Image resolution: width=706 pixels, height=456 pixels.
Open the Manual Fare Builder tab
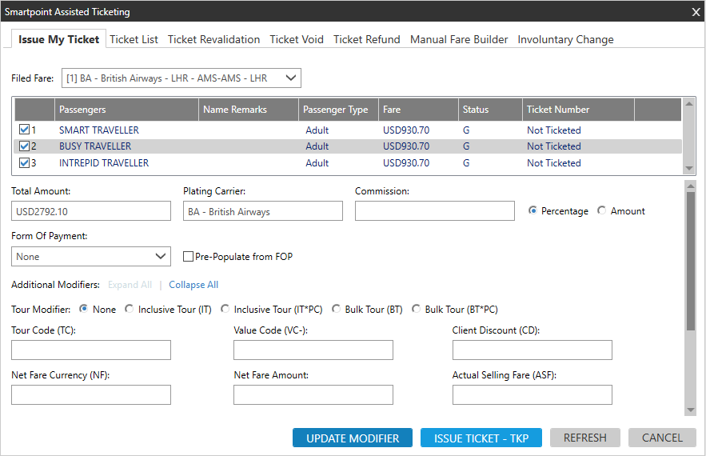tap(459, 39)
